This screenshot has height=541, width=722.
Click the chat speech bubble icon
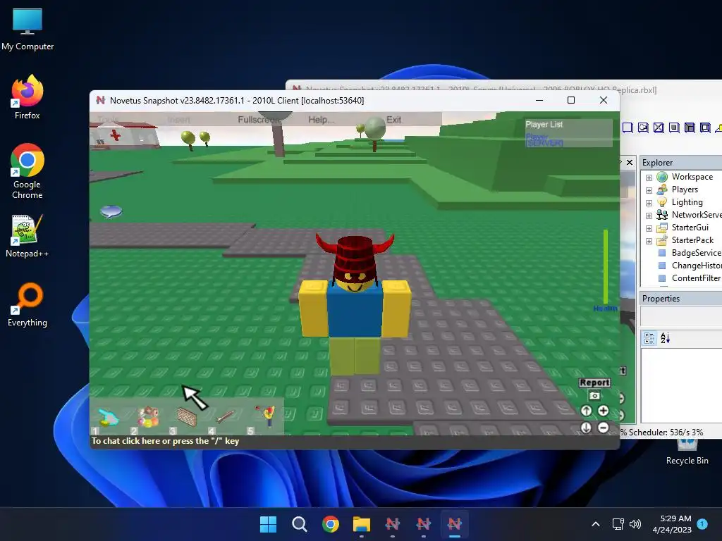[x=111, y=211]
